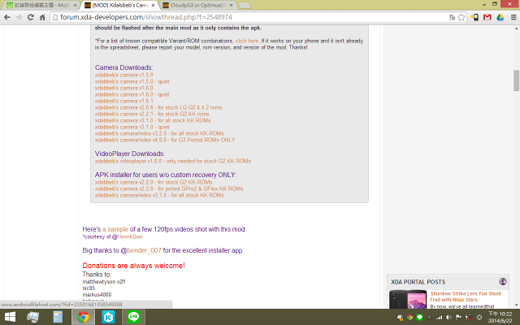Bookmark this page with the star icon
This screenshot has width=520, height=325.
tap(461, 17)
